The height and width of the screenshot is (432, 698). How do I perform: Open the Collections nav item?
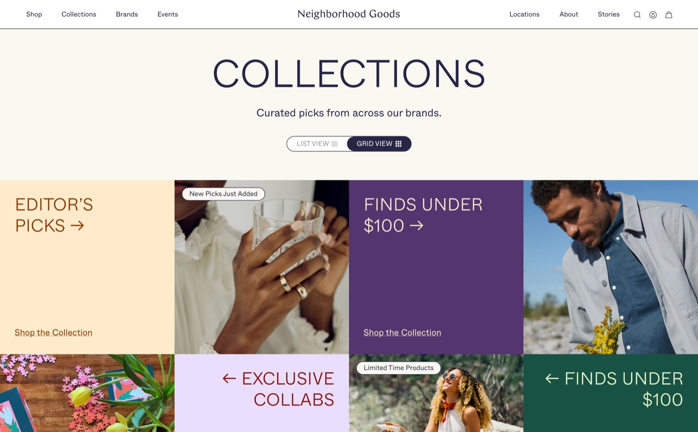pos(79,14)
